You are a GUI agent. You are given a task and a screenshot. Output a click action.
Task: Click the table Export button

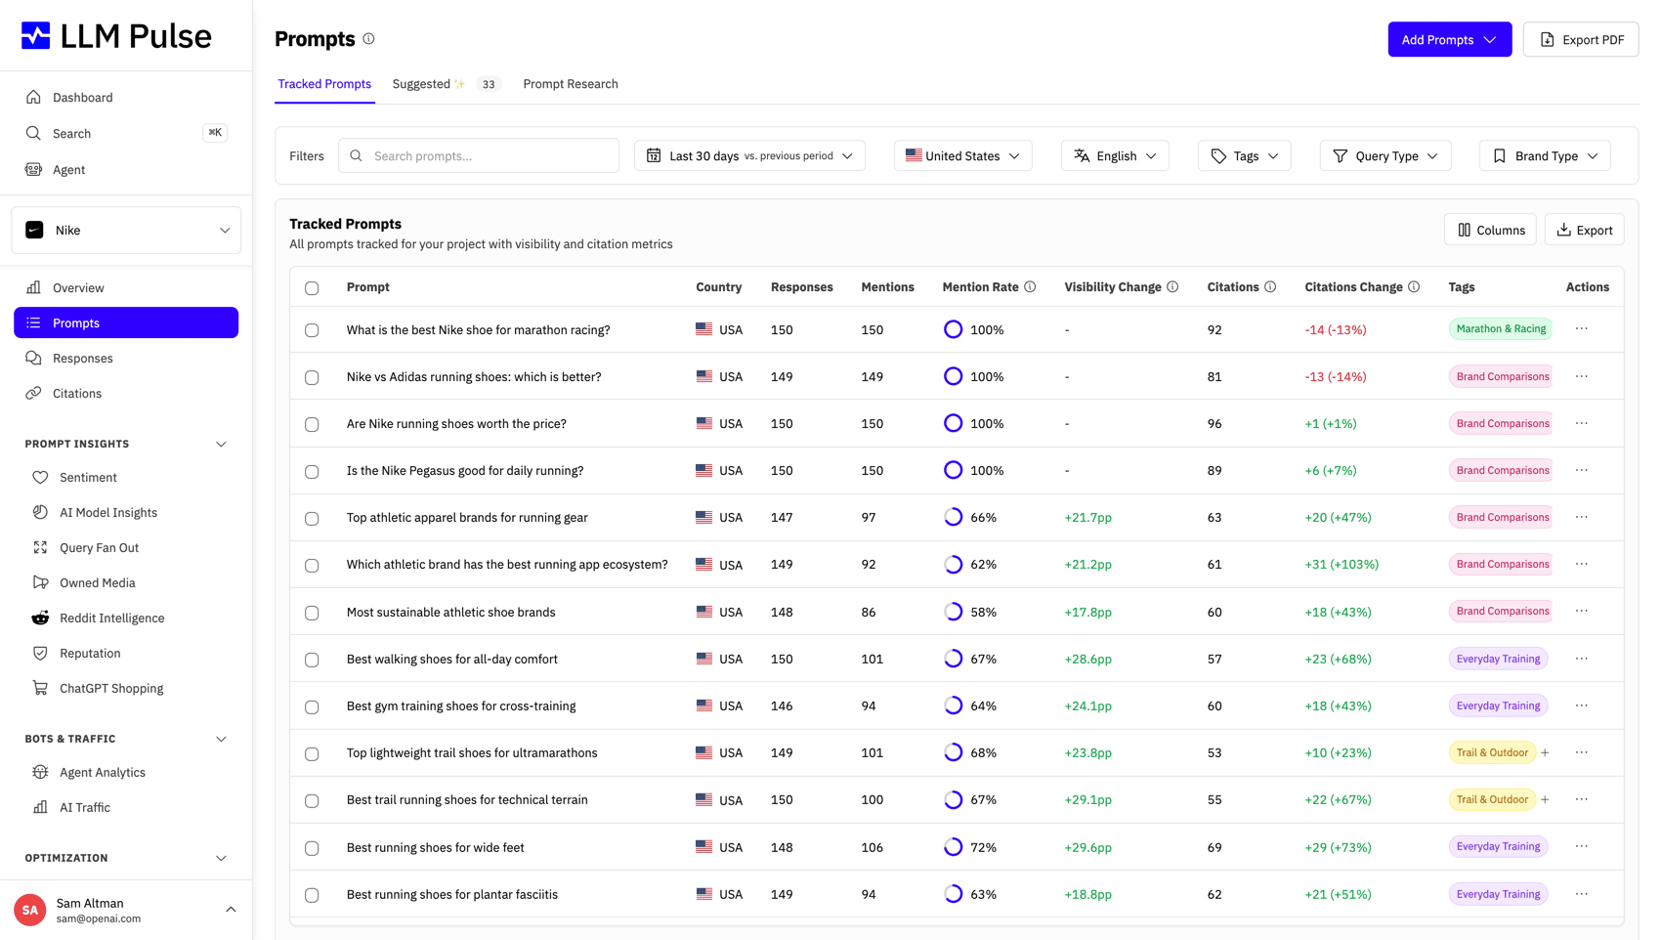click(x=1584, y=230)
